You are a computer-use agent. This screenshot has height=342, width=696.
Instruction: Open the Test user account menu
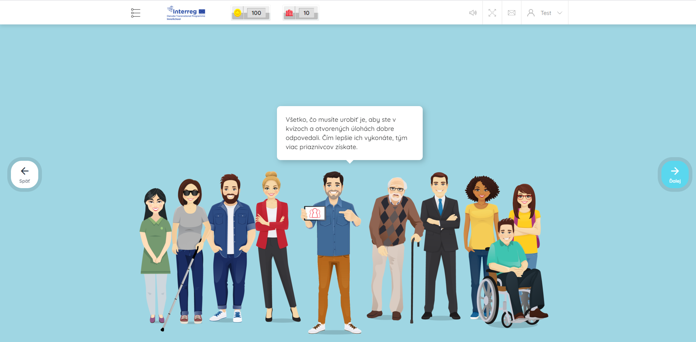click(546, 13)
